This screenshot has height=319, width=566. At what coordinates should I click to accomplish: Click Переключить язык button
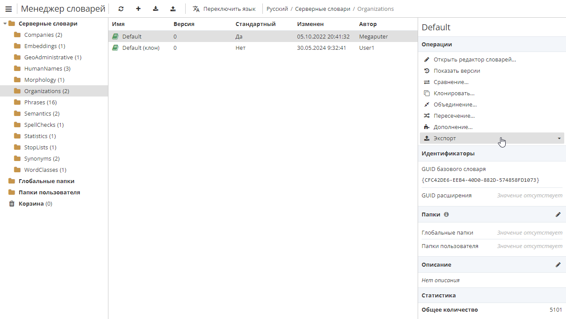[224, 9]
